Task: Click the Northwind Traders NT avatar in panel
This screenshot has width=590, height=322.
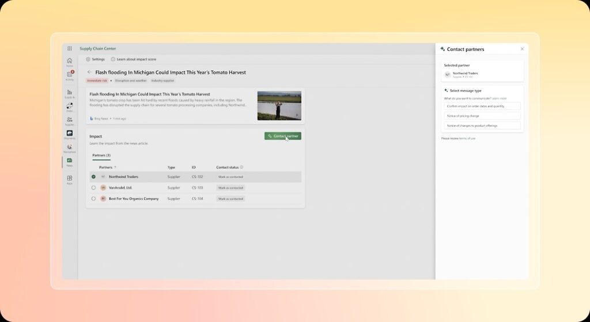Action: pos(447,74)
